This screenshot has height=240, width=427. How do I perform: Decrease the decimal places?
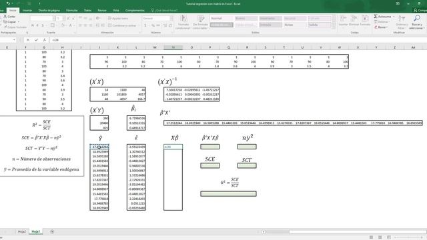170,25
